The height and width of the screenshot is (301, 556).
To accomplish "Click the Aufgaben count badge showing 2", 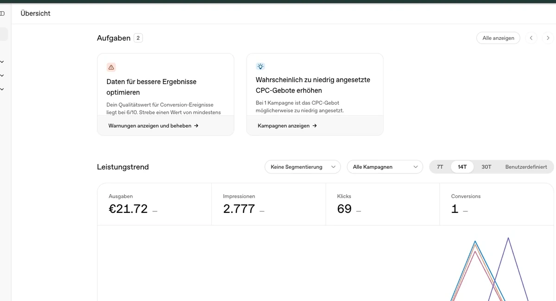I will [138, 38].
